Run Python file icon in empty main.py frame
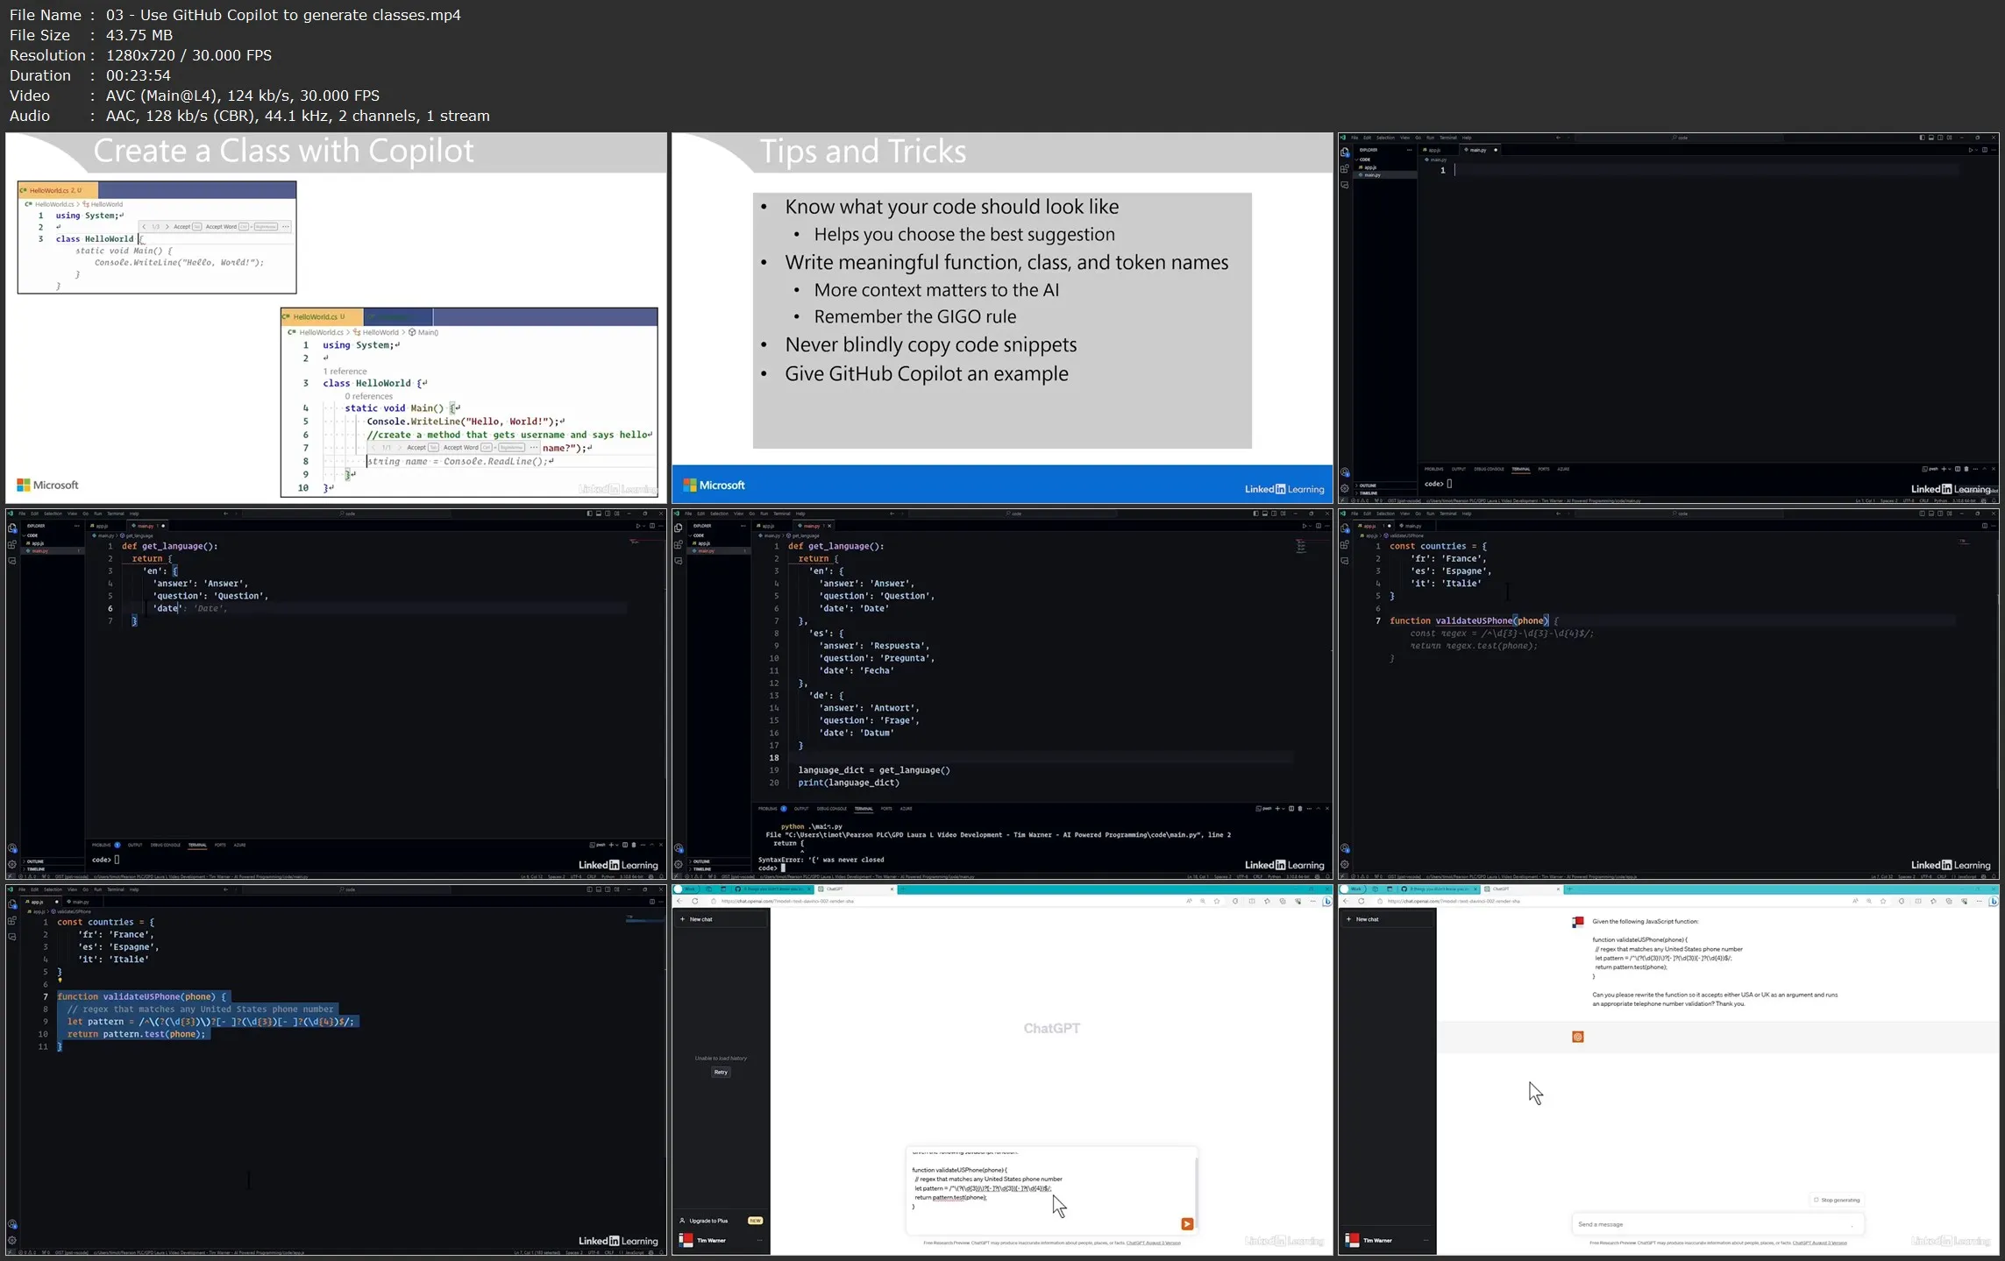 [x=1970, y=150]
